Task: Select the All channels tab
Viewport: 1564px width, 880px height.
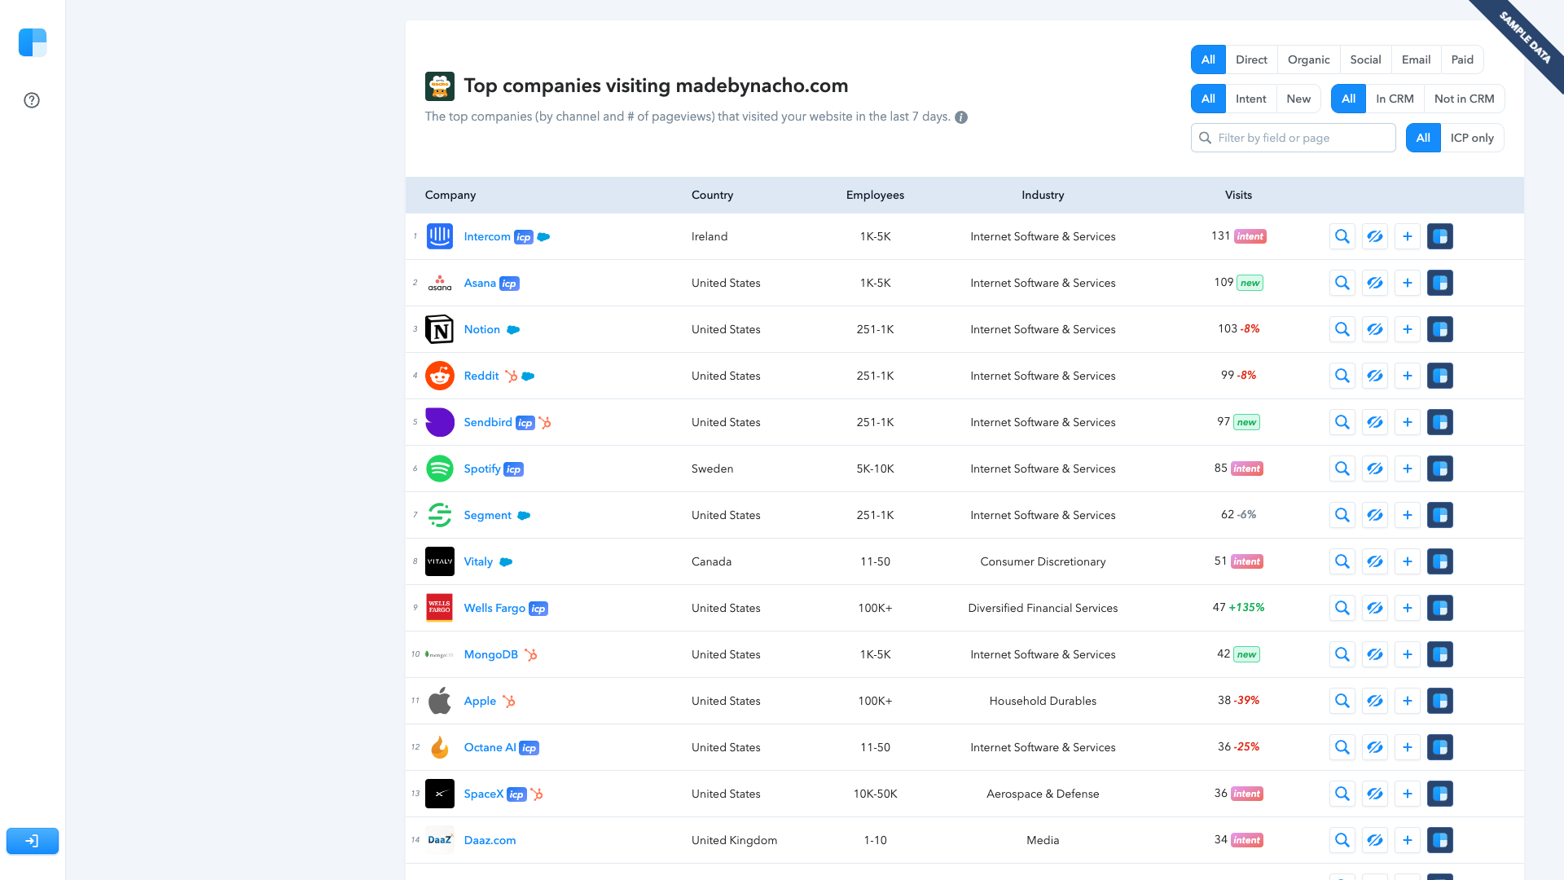Action: [1208, 59]
